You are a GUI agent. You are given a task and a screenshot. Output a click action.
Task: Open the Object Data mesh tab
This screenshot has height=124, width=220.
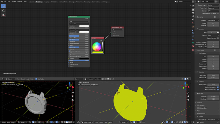point(193,43)
